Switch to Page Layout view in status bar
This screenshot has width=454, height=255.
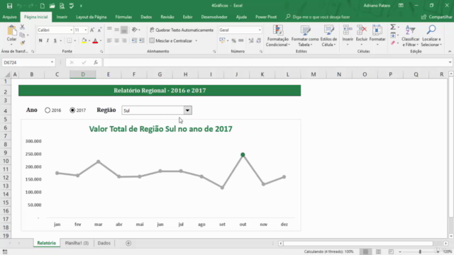coord(378,252)
